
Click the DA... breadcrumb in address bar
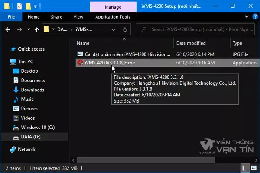pyautogui.click(x=62, y=29)
